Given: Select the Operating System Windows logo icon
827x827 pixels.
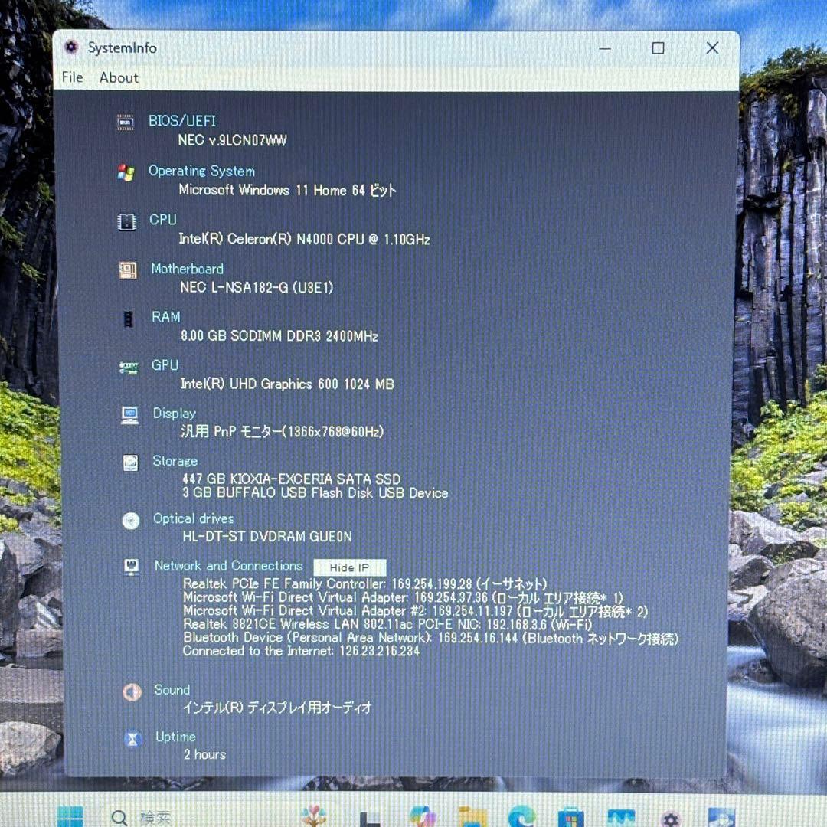Looking at the screenshot, I should [x=125, y=172].
